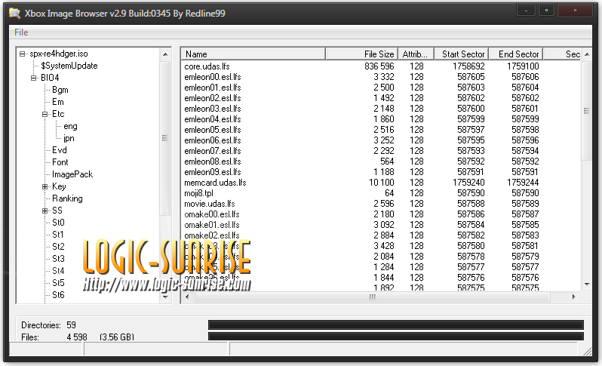This screenshot has width=602, height=366.
Task: Select the St2 folder in tree
Action: point(58,247)
